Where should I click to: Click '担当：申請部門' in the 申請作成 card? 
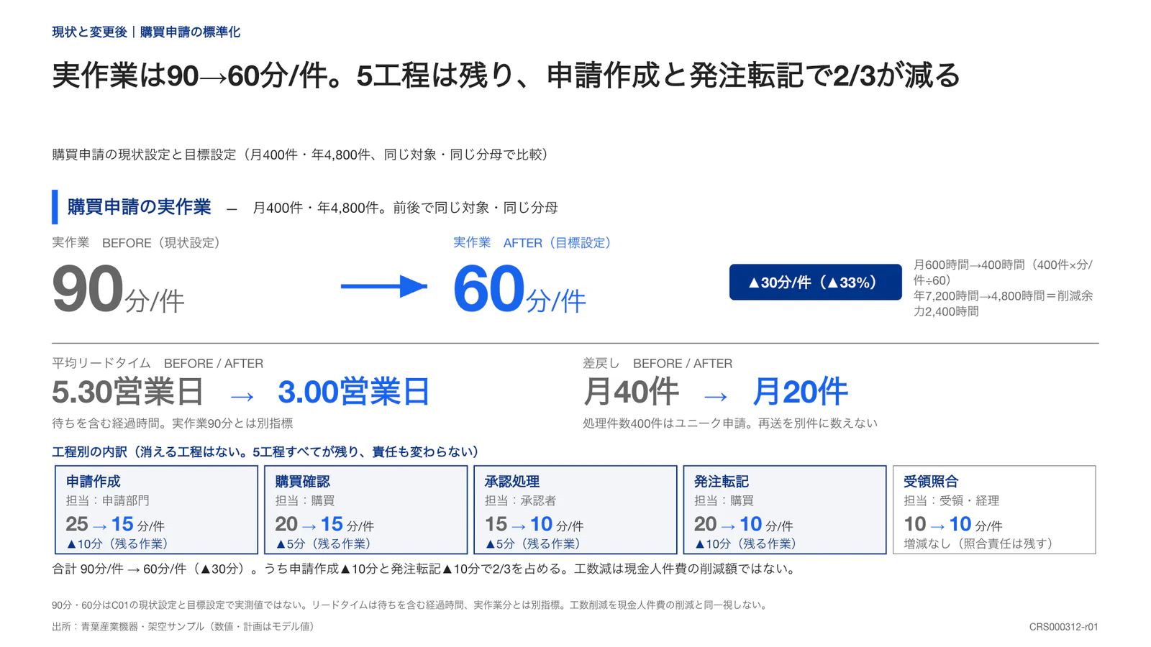click(107, 500)
